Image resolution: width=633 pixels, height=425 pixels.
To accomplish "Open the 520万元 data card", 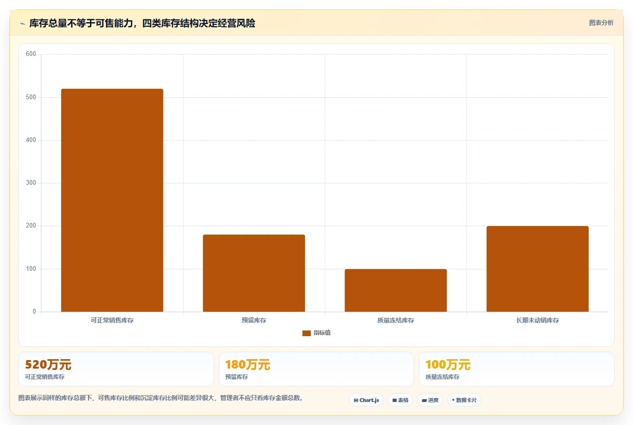I will pos(116,369).
